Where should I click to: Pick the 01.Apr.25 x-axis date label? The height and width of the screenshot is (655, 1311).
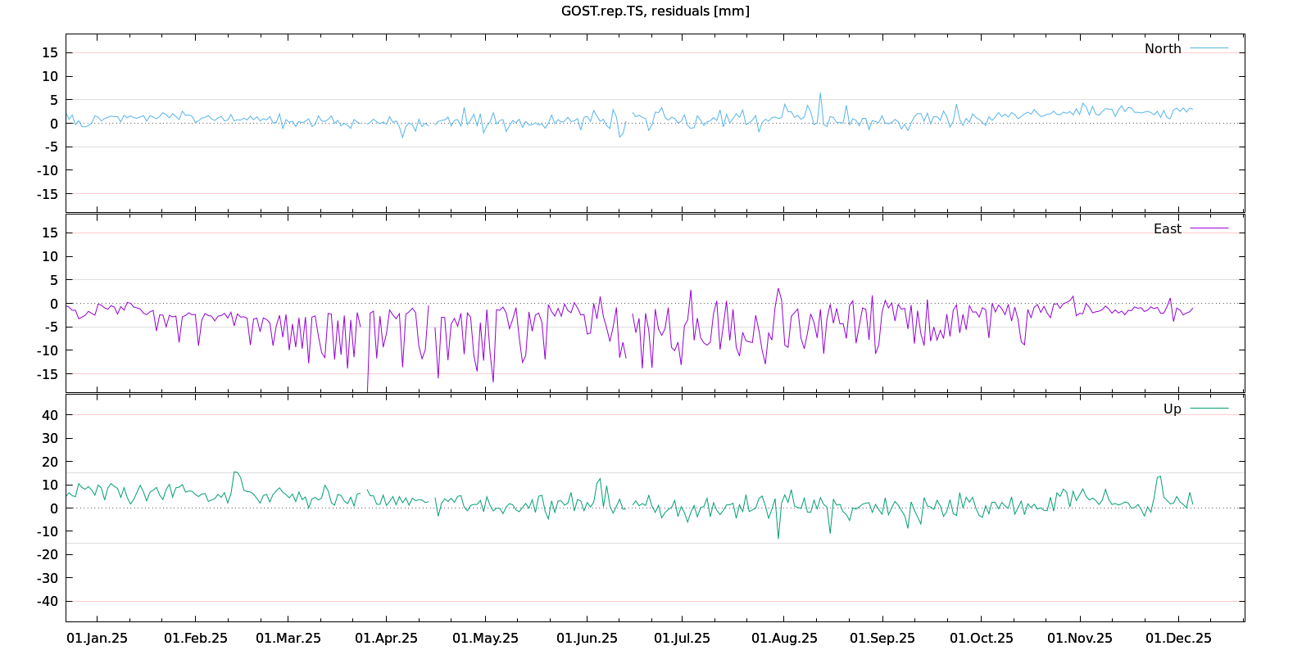pos(386,638)
